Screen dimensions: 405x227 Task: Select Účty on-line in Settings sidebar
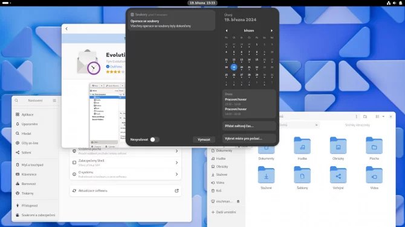[36, 143]
